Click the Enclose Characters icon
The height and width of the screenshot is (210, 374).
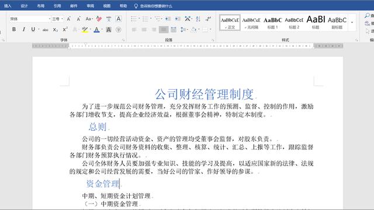(x=118, y=30)
